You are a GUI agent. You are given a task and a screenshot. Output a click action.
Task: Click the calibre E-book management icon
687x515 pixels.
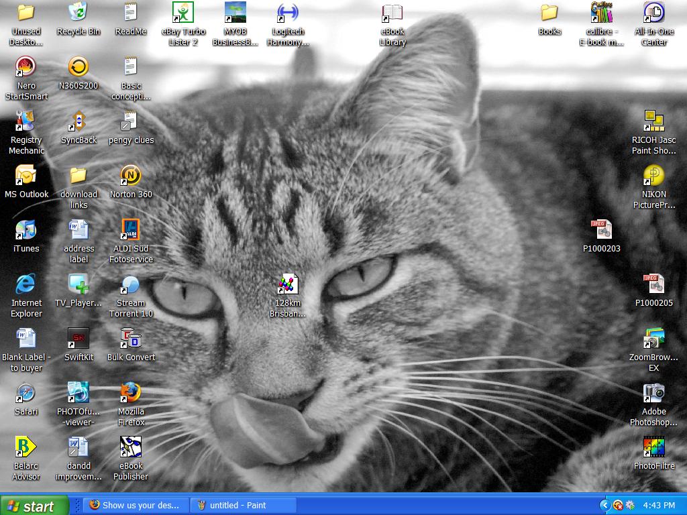pyautogui.click(x=602, y=13)
